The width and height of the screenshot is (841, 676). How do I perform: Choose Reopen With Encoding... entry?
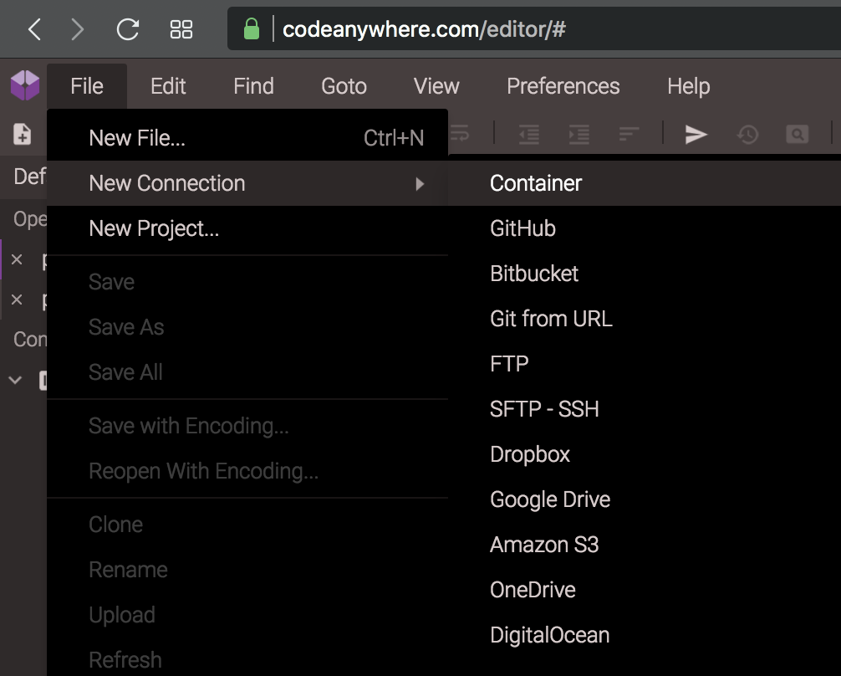point(247,471)
